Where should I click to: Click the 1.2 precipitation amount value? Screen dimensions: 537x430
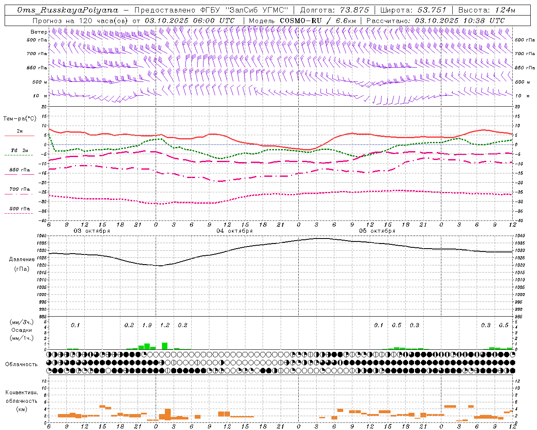pyautogui.click(x=165, y=325)
